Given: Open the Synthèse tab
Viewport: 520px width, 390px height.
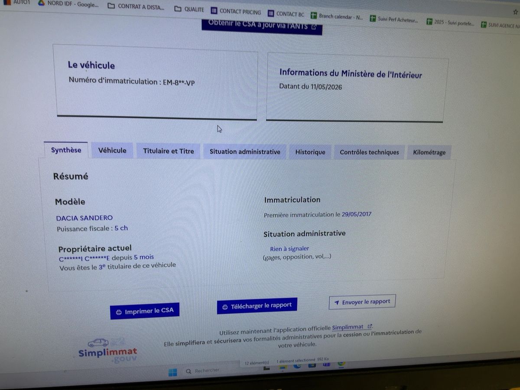Looking at the screenshot, I should pos(66,150).
